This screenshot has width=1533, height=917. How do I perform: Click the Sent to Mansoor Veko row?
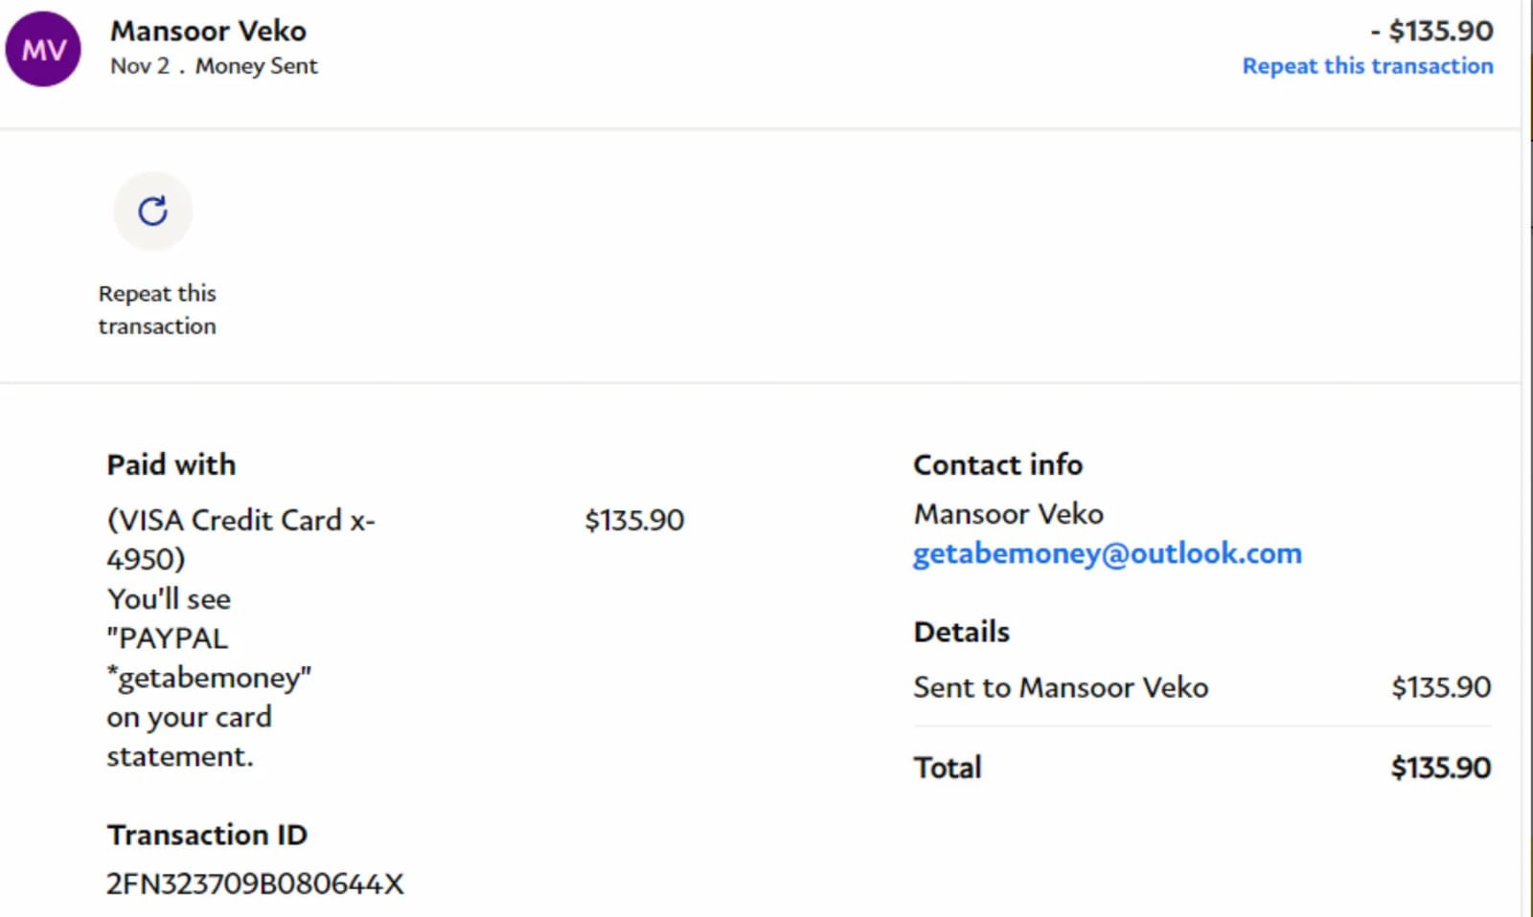click(x=1061, y=687)
